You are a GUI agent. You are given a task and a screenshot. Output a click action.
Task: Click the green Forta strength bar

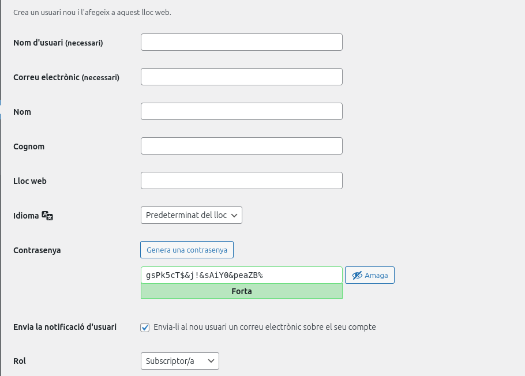point(242,291)
